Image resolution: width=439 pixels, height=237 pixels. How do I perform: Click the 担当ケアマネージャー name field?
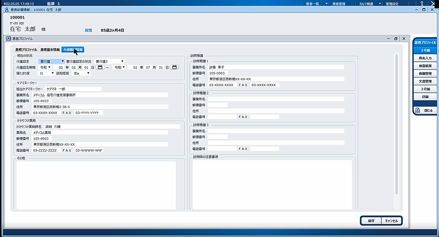click(73, 89)
